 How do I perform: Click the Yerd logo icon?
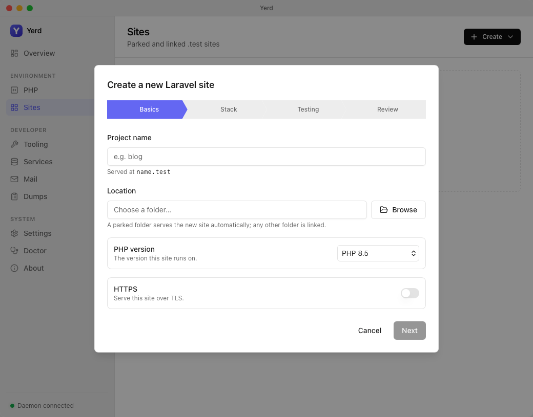(16, 31)
